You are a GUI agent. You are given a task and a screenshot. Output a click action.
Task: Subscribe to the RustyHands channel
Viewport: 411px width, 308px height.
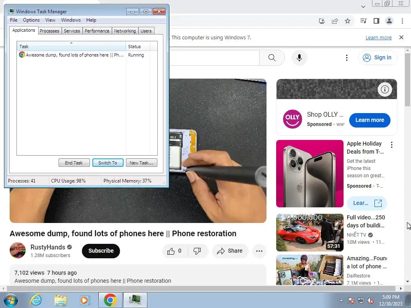pyautogui.click(x=101, y=251)
